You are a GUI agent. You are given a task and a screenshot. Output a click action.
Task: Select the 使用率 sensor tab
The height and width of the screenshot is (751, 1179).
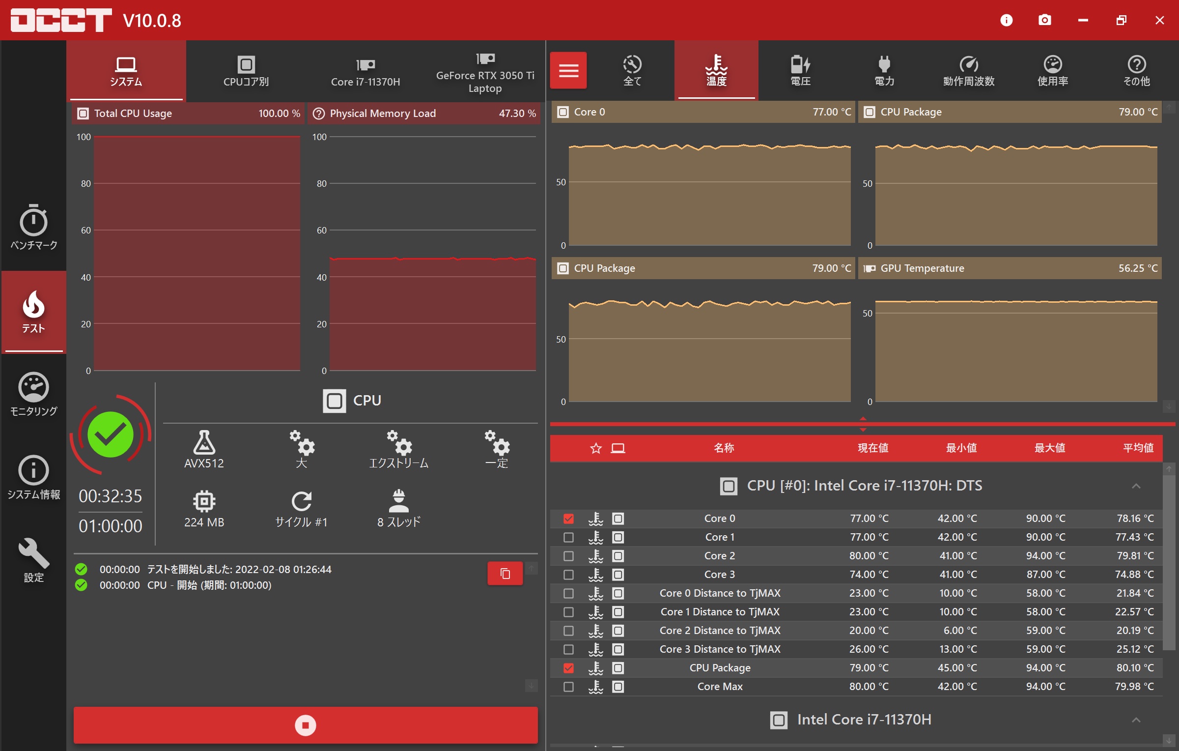tap(1052, 71)
